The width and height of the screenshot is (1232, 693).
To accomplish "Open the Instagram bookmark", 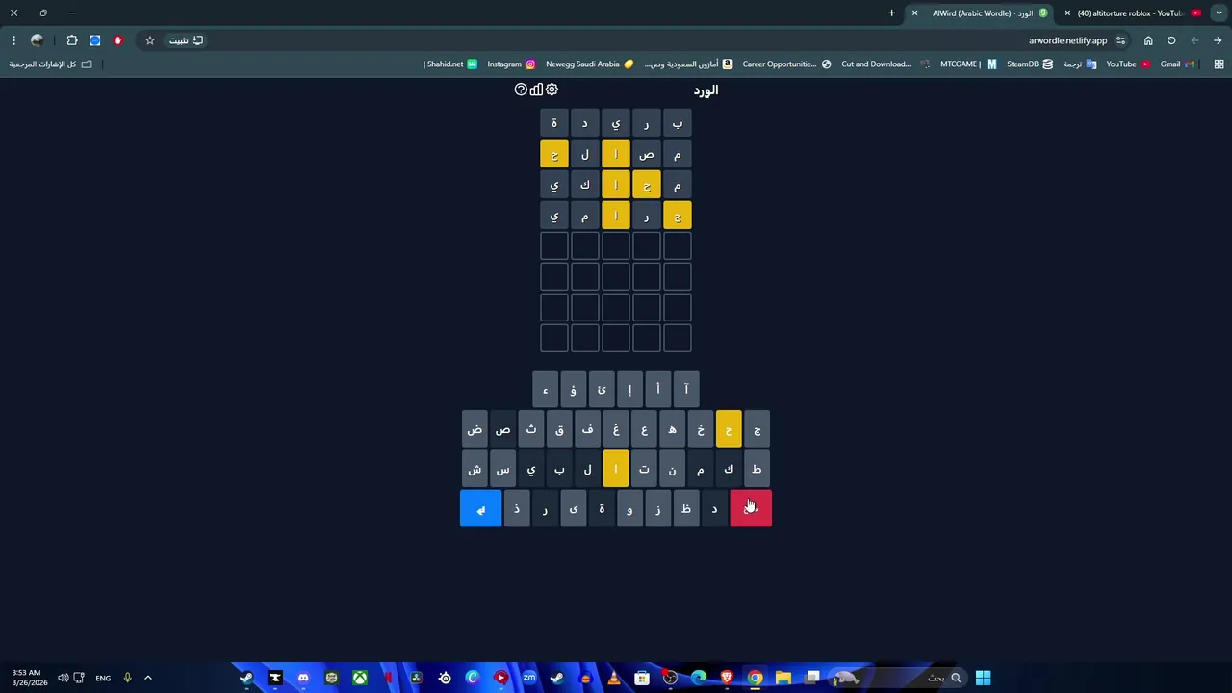I will click(x=511, y=64).
